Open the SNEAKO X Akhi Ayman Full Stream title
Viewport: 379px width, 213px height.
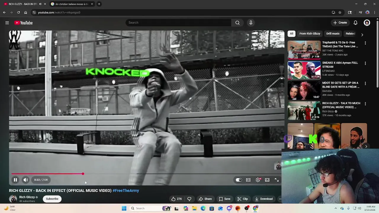[x=340, y=65]
